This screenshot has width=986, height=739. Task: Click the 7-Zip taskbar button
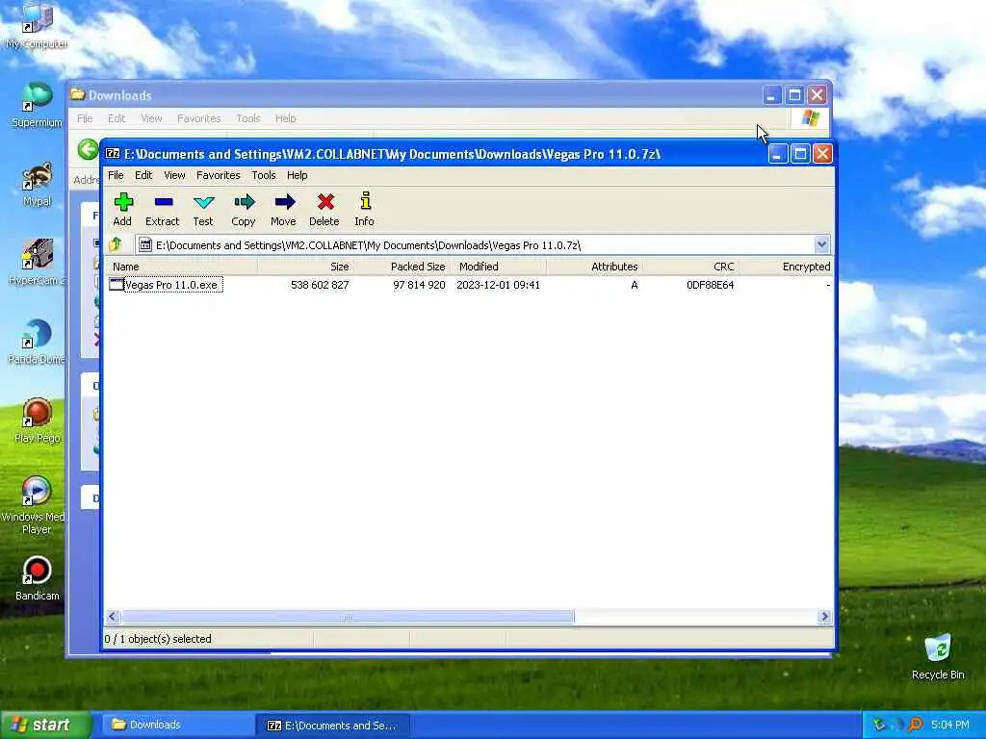point(332,726)
